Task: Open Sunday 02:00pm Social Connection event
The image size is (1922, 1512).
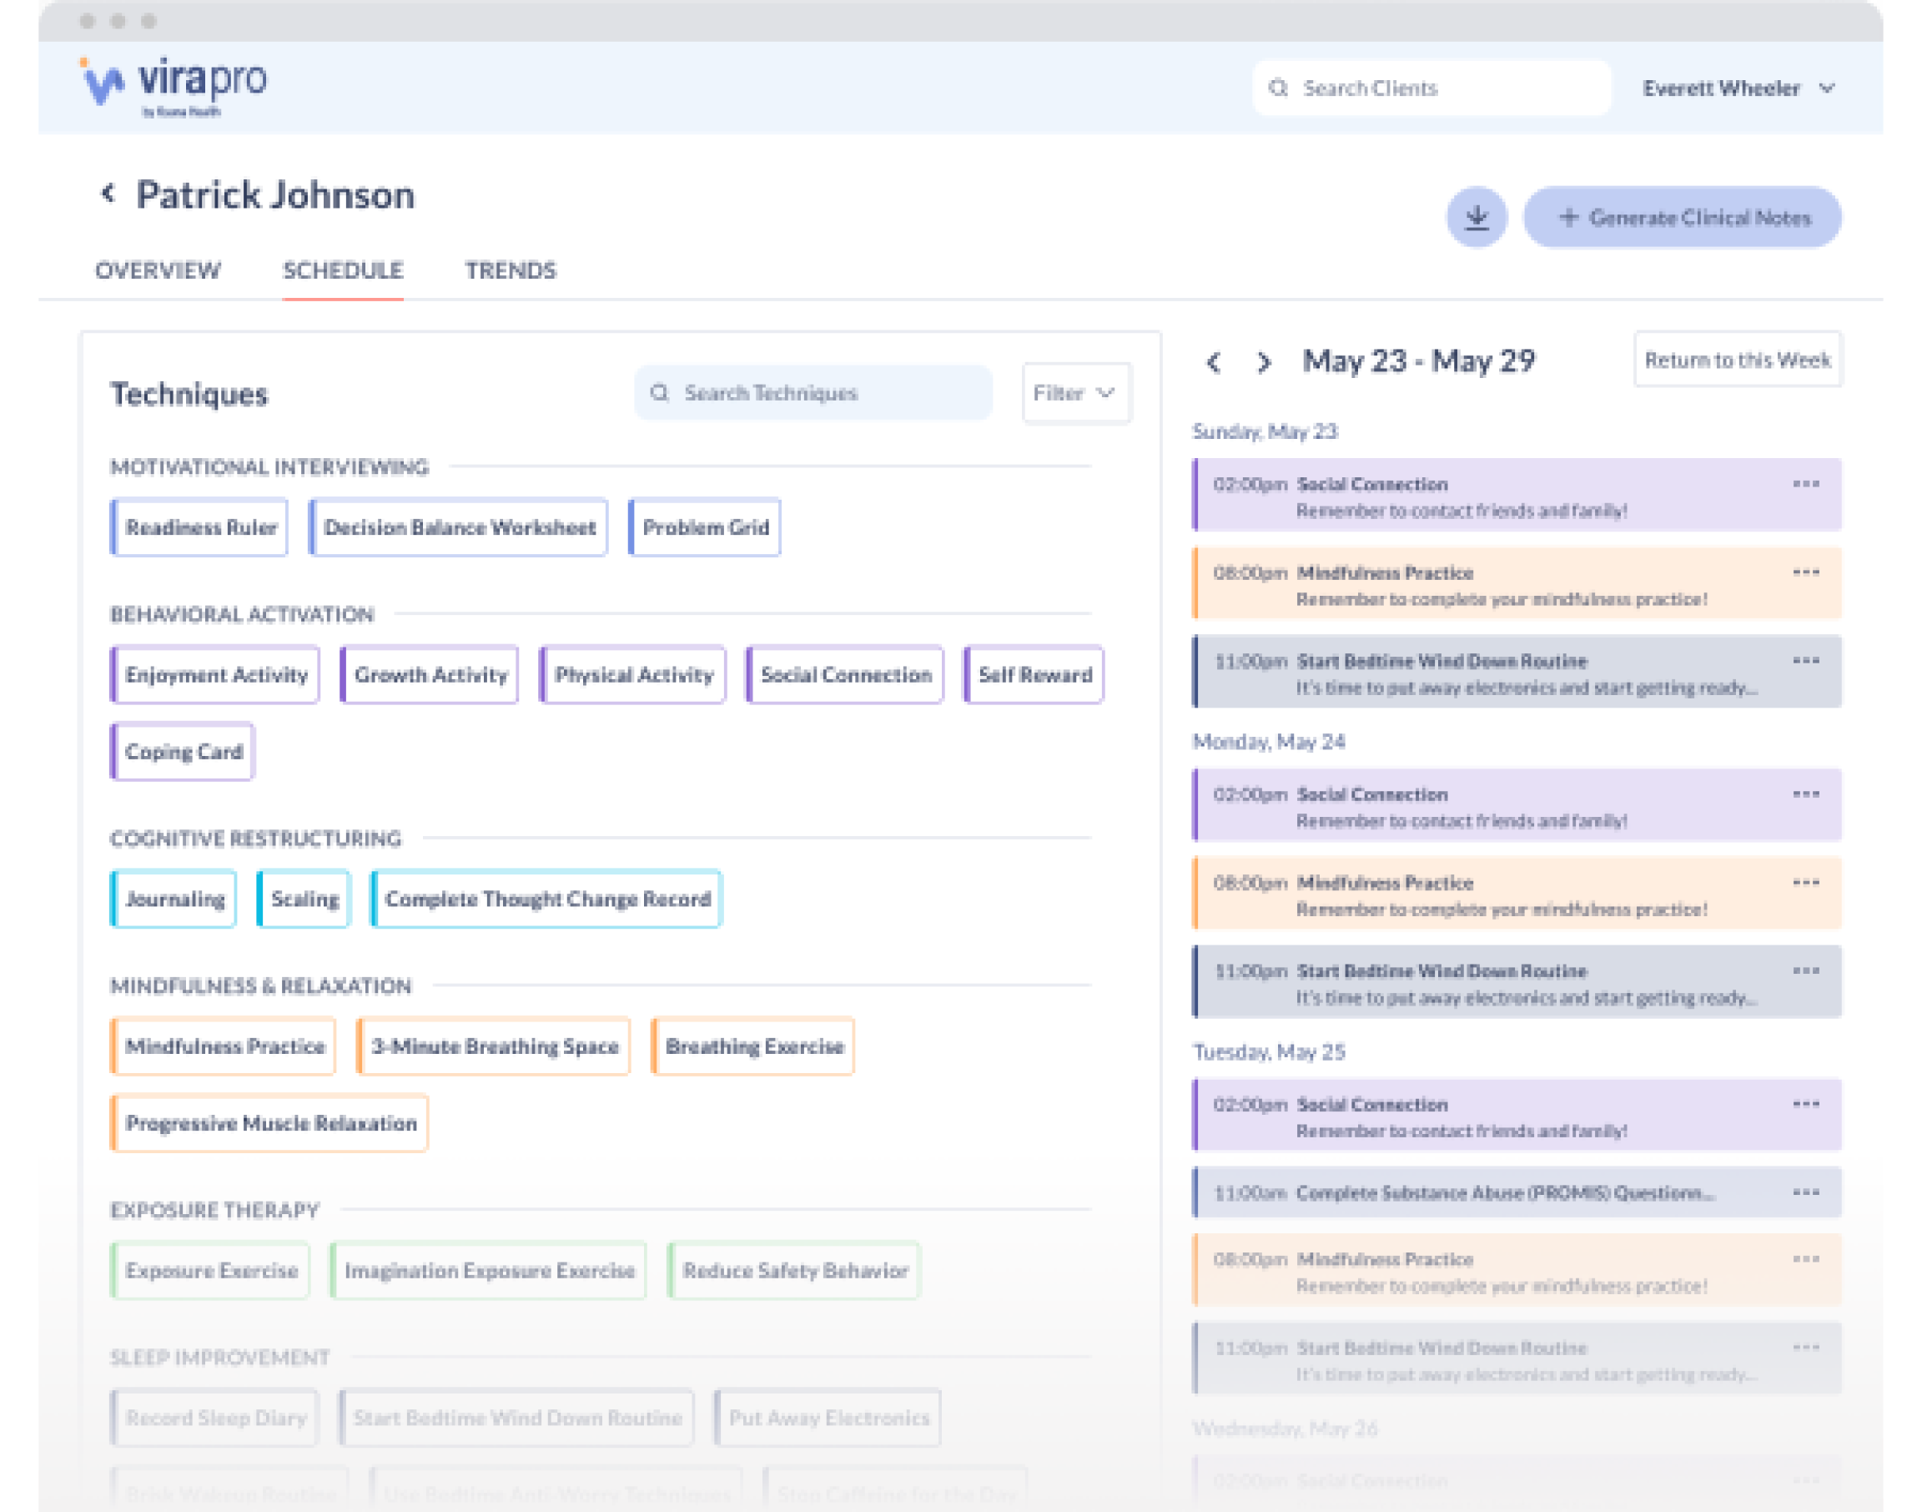Action: tap(1517, 495)
